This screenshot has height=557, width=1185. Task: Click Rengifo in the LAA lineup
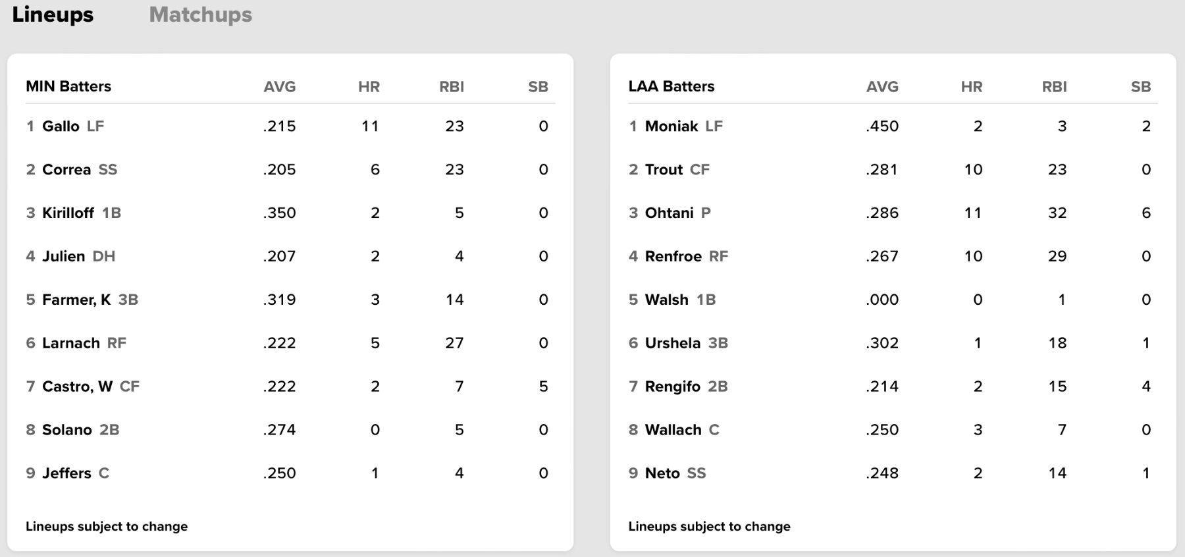click(672, 386)
